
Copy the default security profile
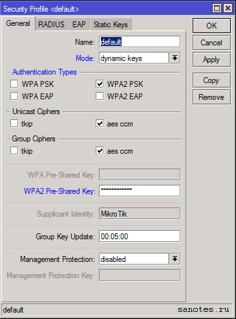(211, 80)
